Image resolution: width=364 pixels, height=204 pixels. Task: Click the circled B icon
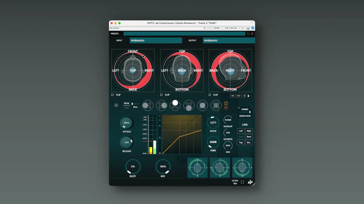[x=116, y=105]
